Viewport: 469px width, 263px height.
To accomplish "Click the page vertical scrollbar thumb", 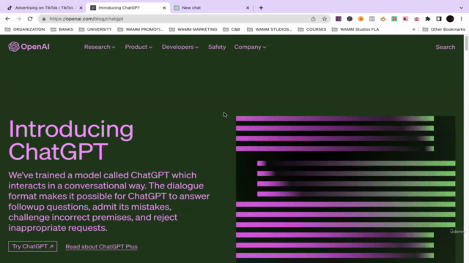I will click(x=466, y=43).
